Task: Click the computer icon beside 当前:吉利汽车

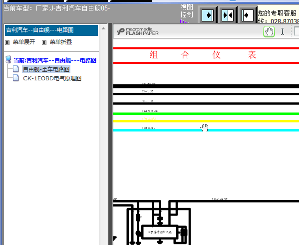Action: pos(8,60)
